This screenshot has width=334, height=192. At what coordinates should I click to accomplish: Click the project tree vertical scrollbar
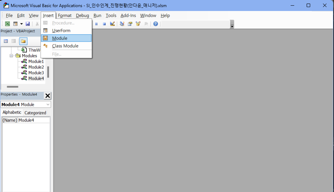click(x=48, y=72)
